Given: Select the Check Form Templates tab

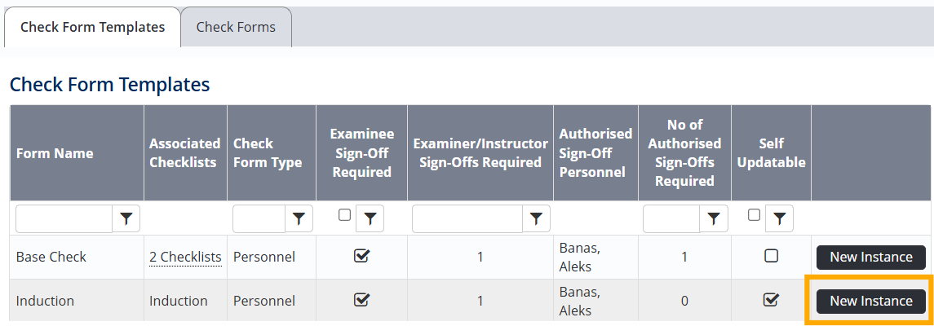Looking at the screenshot, I should click(x=93, y=27).
